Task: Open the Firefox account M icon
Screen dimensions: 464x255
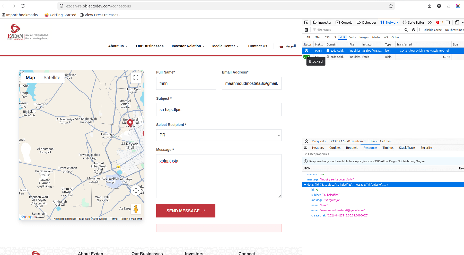Action: pos(439,6)
